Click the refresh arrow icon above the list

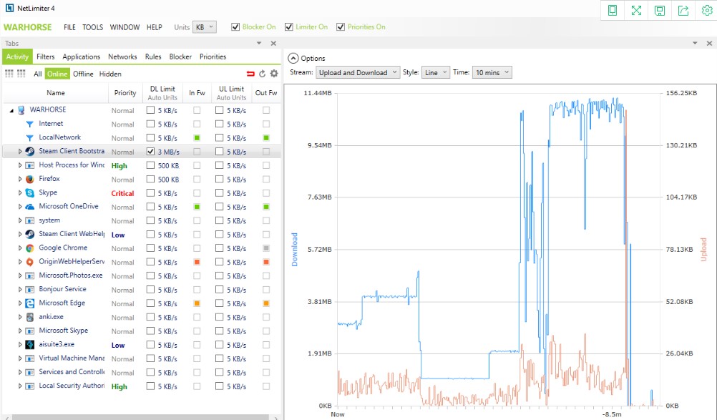point(262,74)
